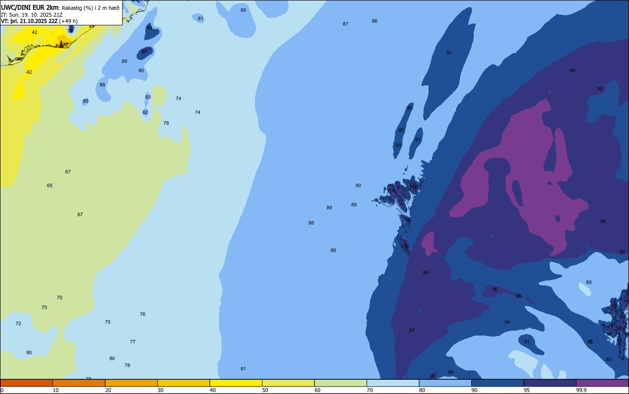Click the '(+49 h)' forecast offset text

pos(68,21)
